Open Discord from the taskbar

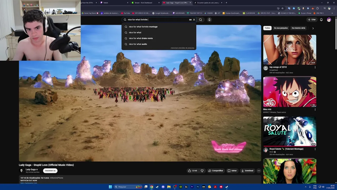click(163, 187)
